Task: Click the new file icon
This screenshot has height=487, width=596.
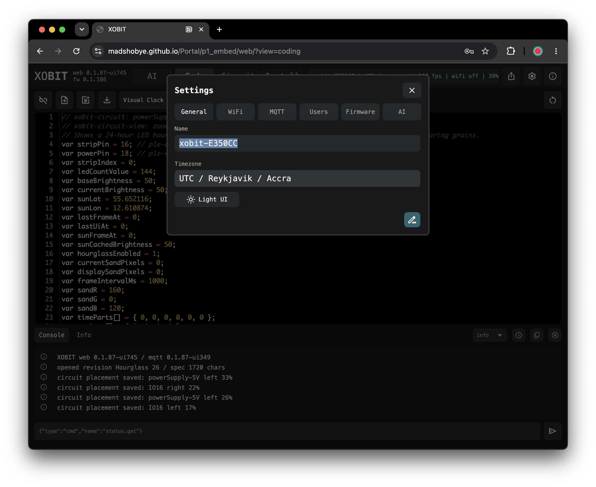Action: click(64, 100)
